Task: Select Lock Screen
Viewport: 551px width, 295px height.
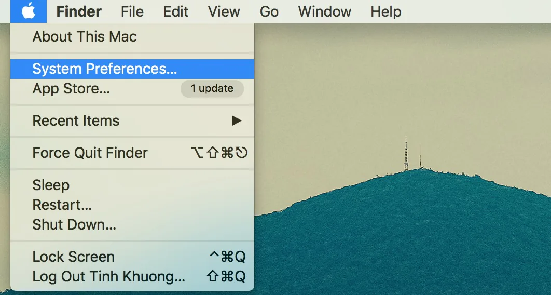Action: click(x=132, y=257)
